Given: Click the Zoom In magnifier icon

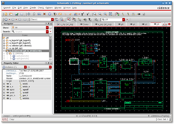Looking at the screenshot, I should coord(95,14).
